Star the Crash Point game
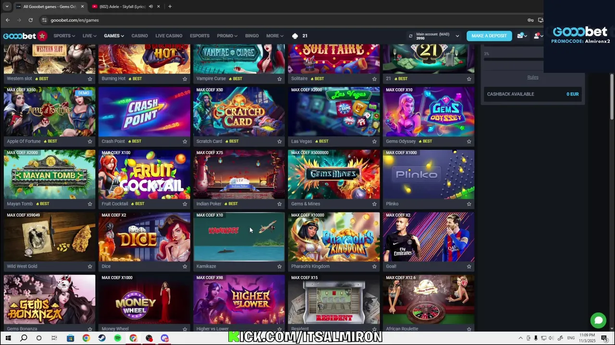615x345 pixels. (x=184, y=141)
